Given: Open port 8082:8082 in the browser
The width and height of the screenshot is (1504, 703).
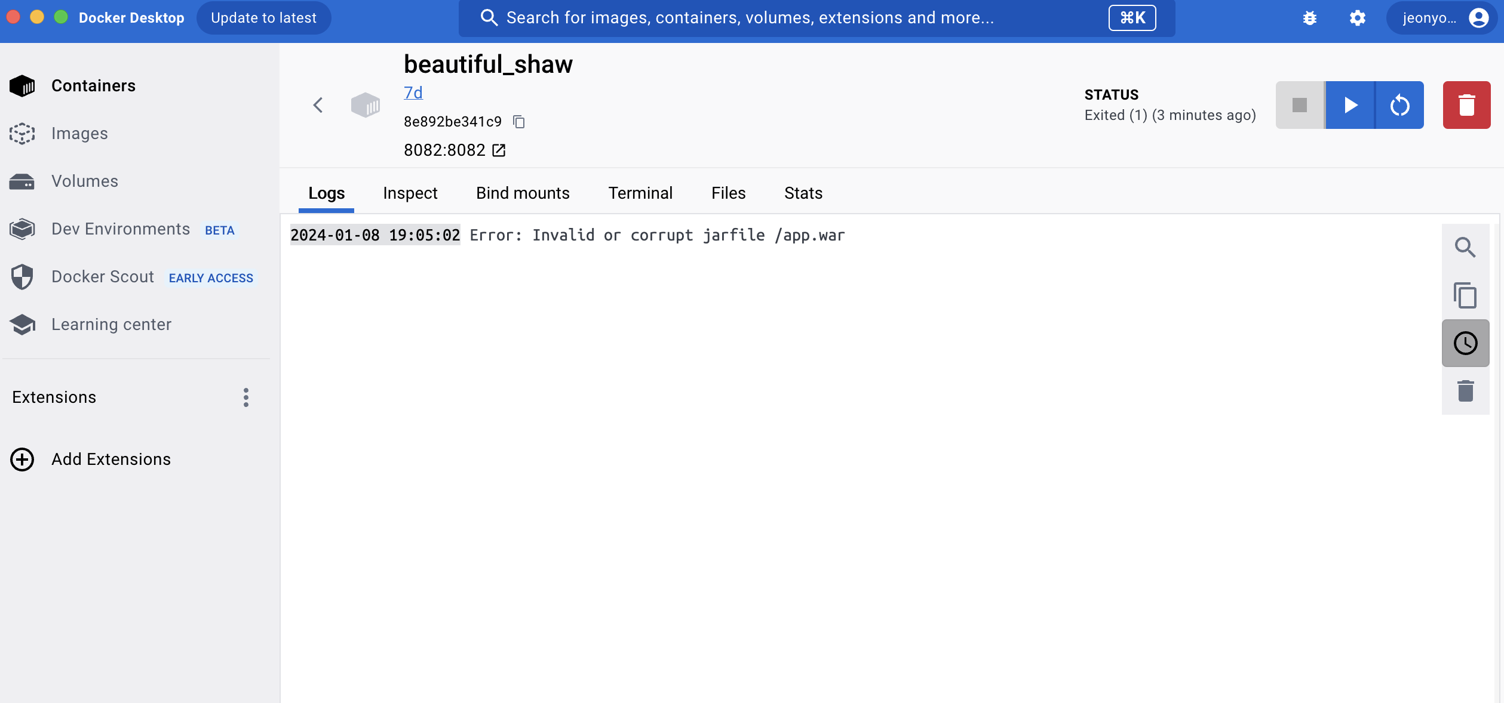Looking at the screenshot, I should (x=499, y=150).
